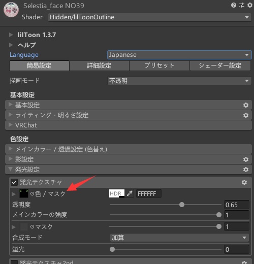Screen dimensions: 254x264
Task: Expand the lilToon 1.3.7 foldout
Action: [x=11, y=35]
